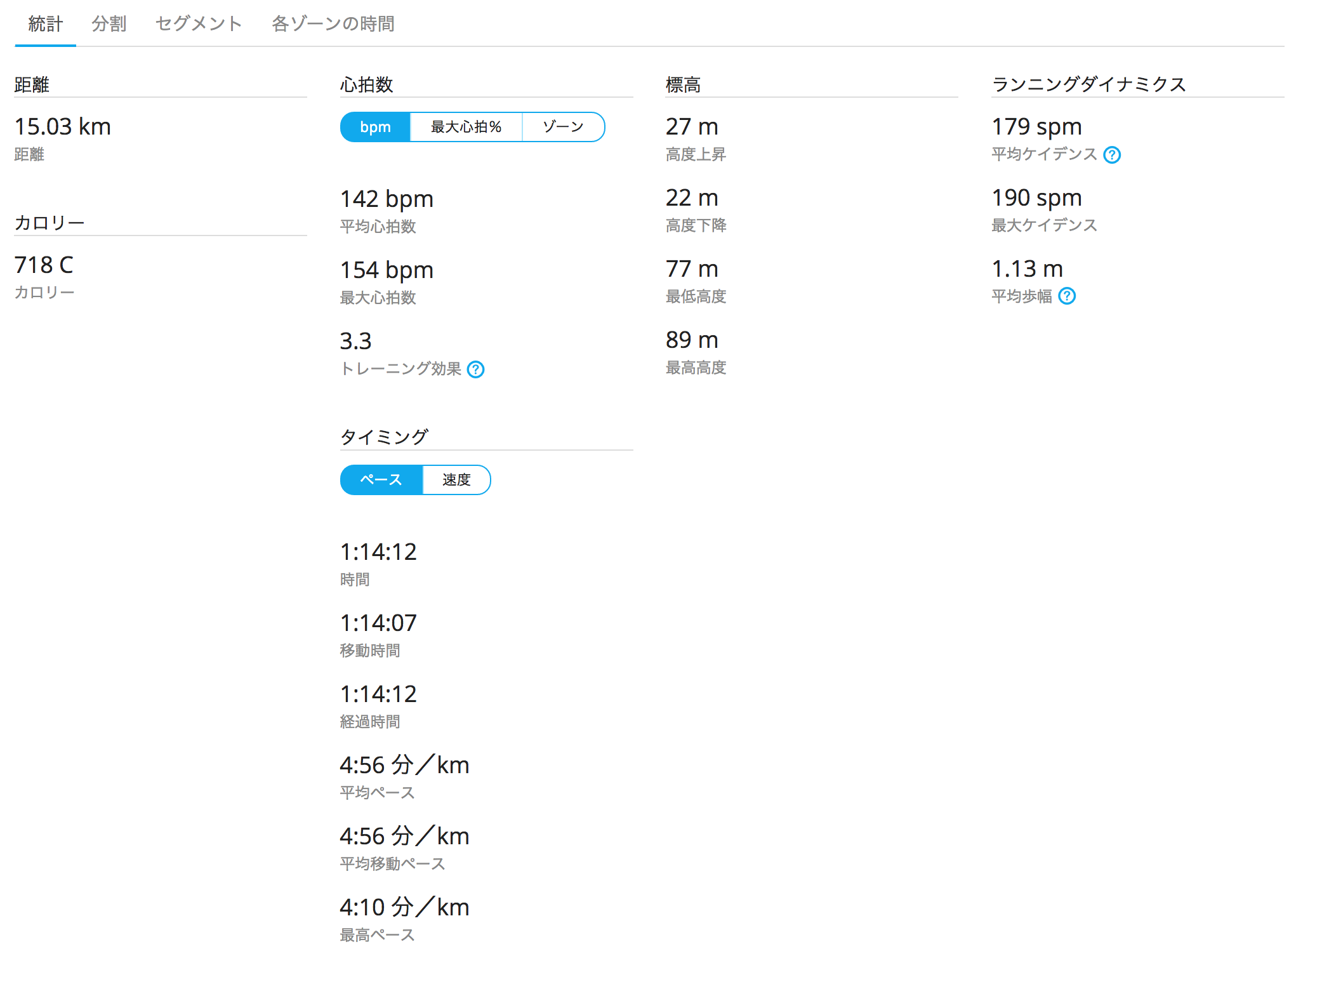Click the 高度上昇 label
The image size is (1329, 989).
pos(696,154)
